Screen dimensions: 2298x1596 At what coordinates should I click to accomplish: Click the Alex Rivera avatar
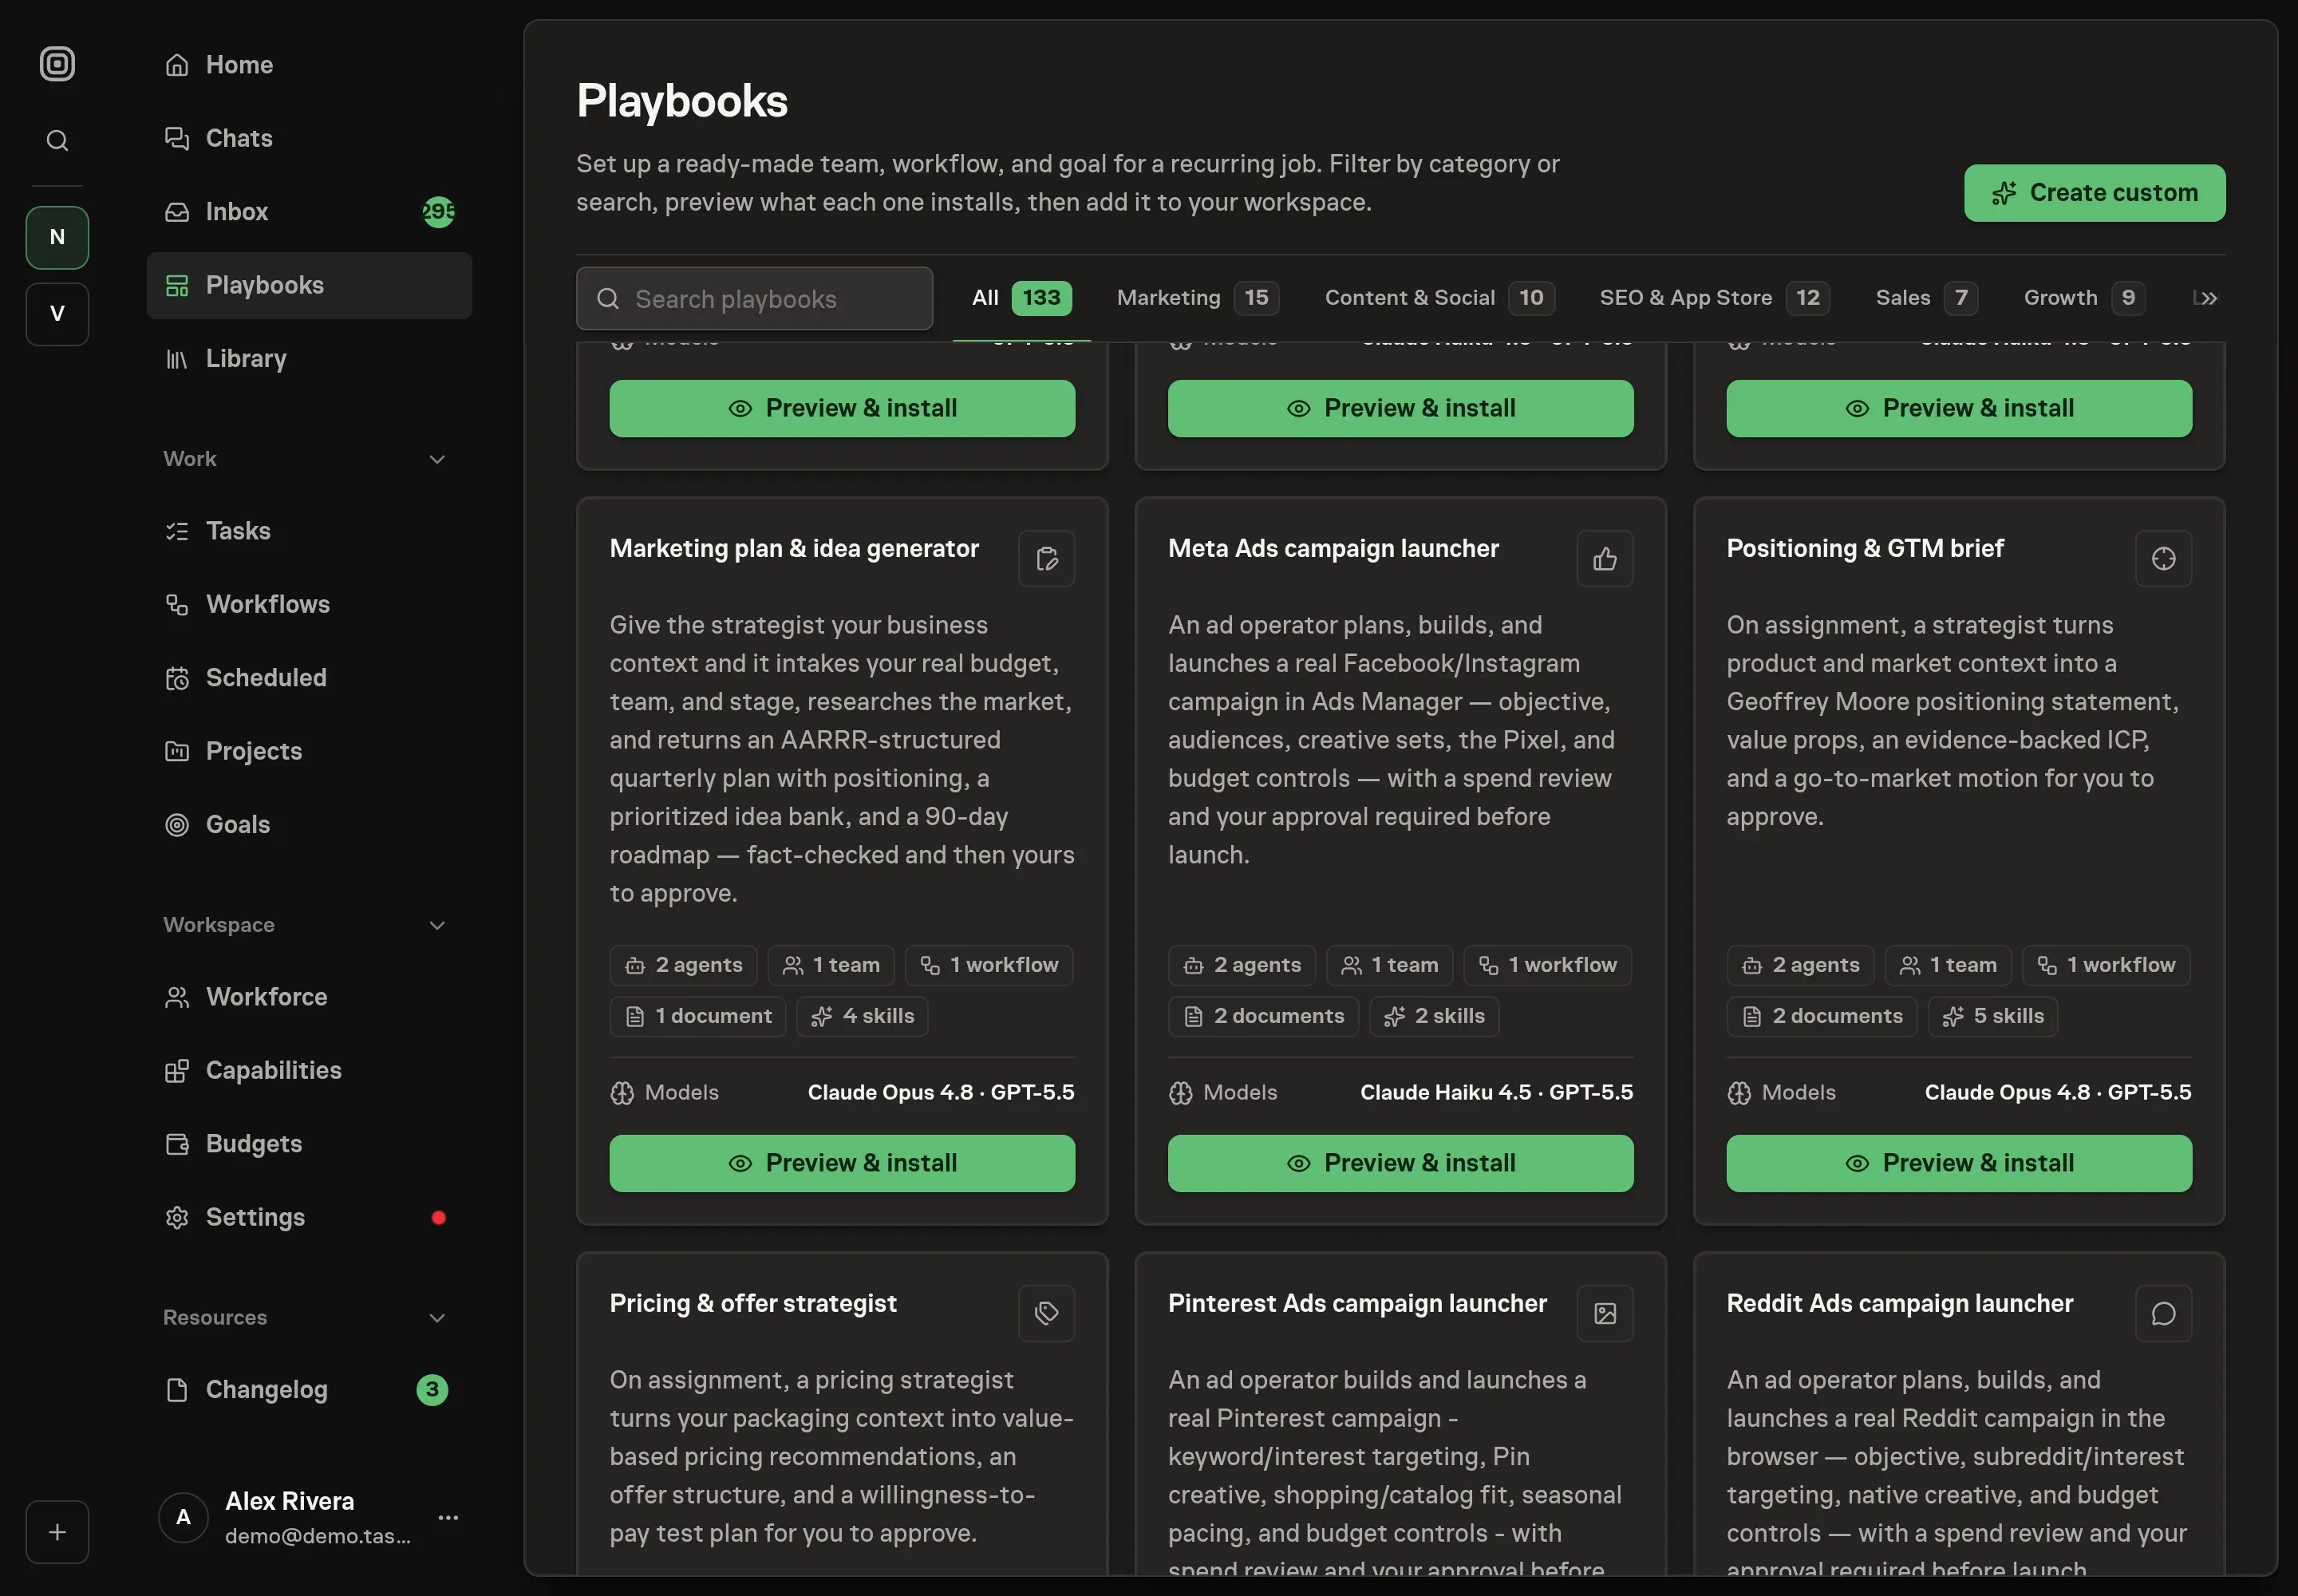click(183, 1517)
